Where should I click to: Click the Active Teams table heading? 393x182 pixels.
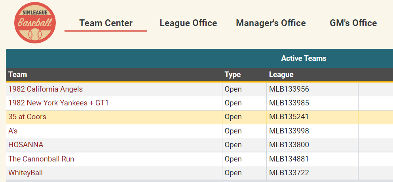tap(304, 58)
